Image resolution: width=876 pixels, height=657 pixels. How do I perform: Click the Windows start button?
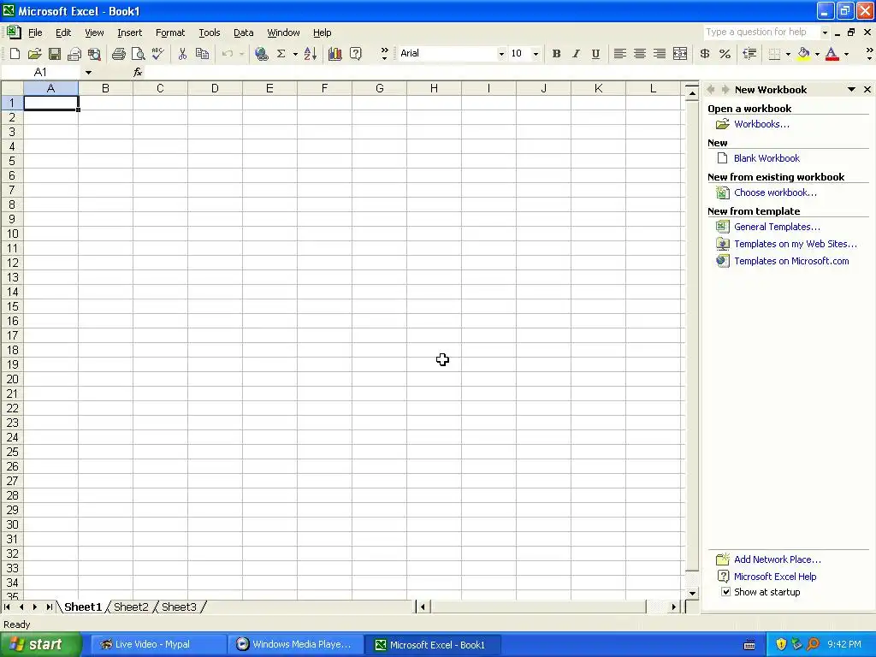pos(41,644)
